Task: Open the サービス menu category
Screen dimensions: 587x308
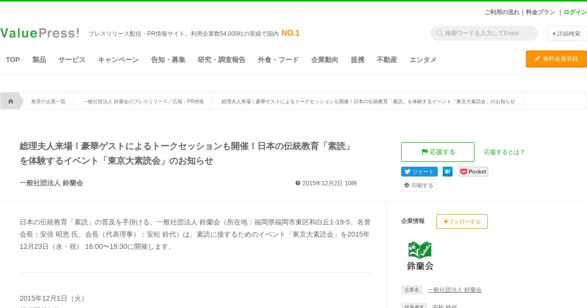Action: [x=72, y=60]
